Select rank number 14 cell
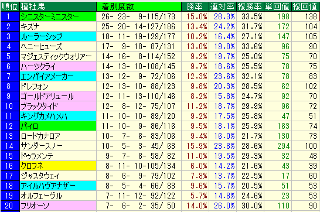The height and width of the screenshot is (212, 320). click(x=10, y=146)
